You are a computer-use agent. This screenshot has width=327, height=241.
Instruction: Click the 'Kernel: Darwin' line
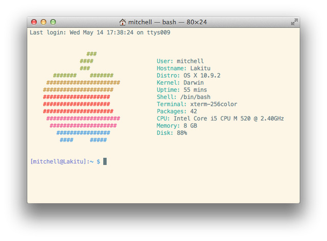[x=180, y=83]
